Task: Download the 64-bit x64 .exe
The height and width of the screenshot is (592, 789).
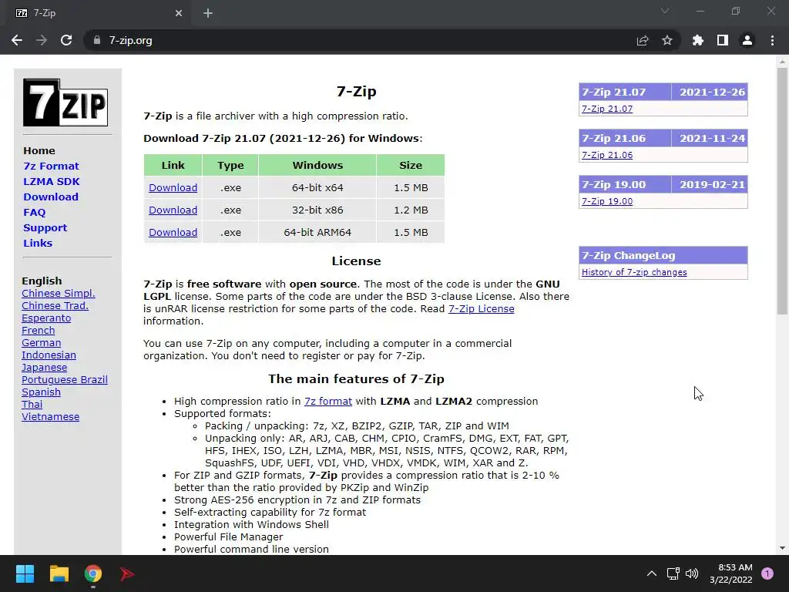Action: [173, 188]
